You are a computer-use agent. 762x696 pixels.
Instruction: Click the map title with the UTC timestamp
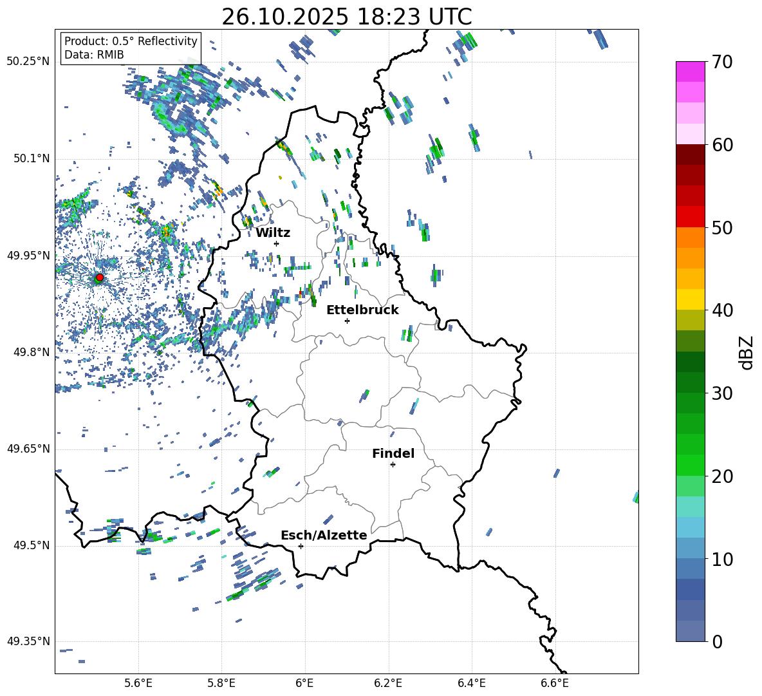346,17
